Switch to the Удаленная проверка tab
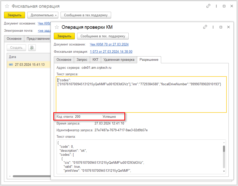 point(119,60)
